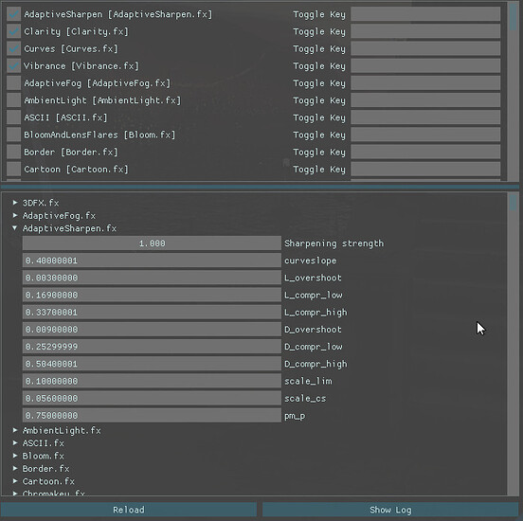Image resolution: width=523 pixels, height=521 pixels.
Task: Collapse the AdaptiveSharpen.fx section
Action: 15,228
